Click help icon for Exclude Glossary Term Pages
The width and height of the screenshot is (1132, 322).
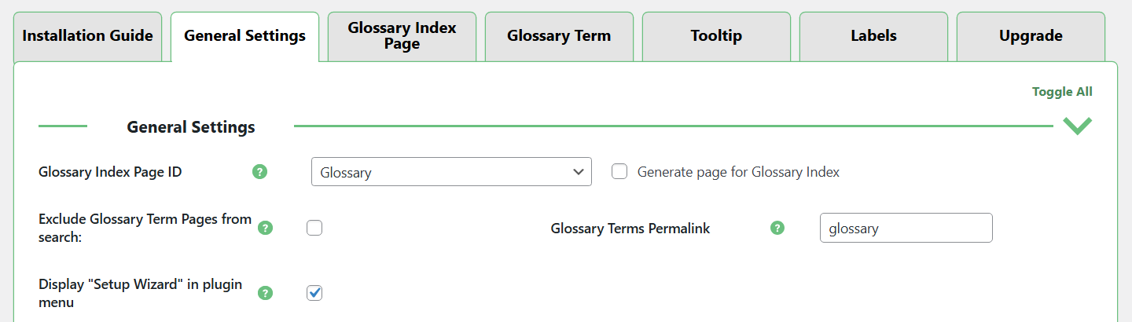tap(266, 228)
